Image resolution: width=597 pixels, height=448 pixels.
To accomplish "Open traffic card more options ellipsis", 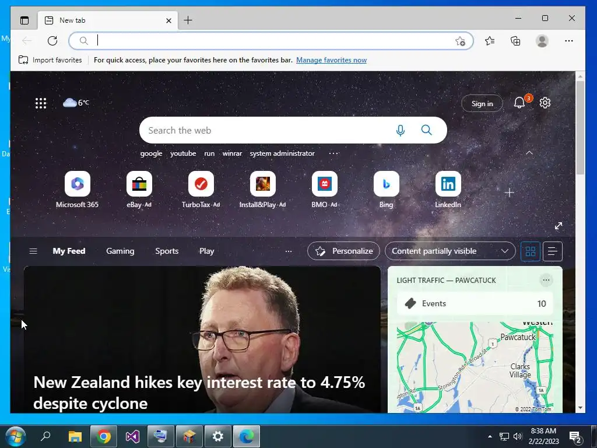I will click(x=546, y=281).
